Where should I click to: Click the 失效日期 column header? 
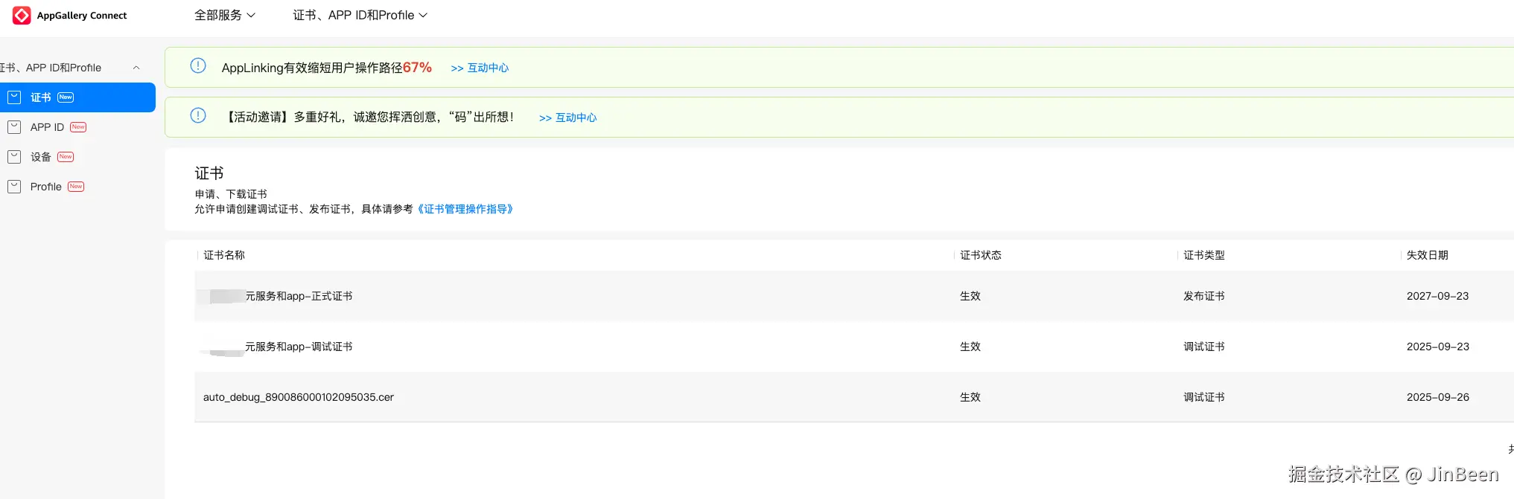[1427, 255]
